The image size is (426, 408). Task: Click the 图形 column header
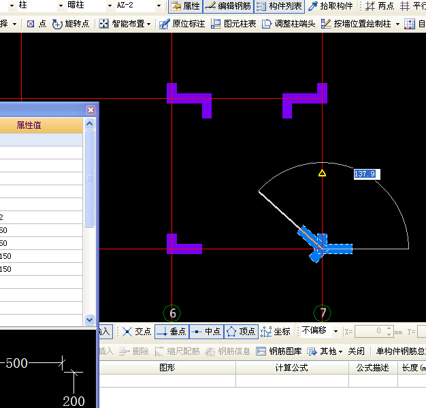click(167, 368)
